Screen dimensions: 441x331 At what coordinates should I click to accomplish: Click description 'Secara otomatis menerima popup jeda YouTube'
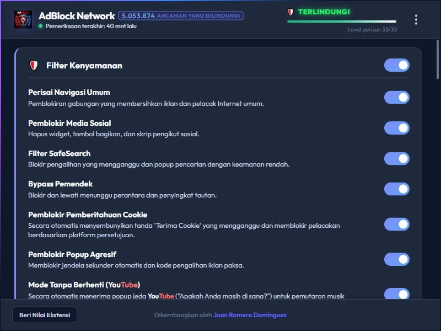(x=186, y=296)
